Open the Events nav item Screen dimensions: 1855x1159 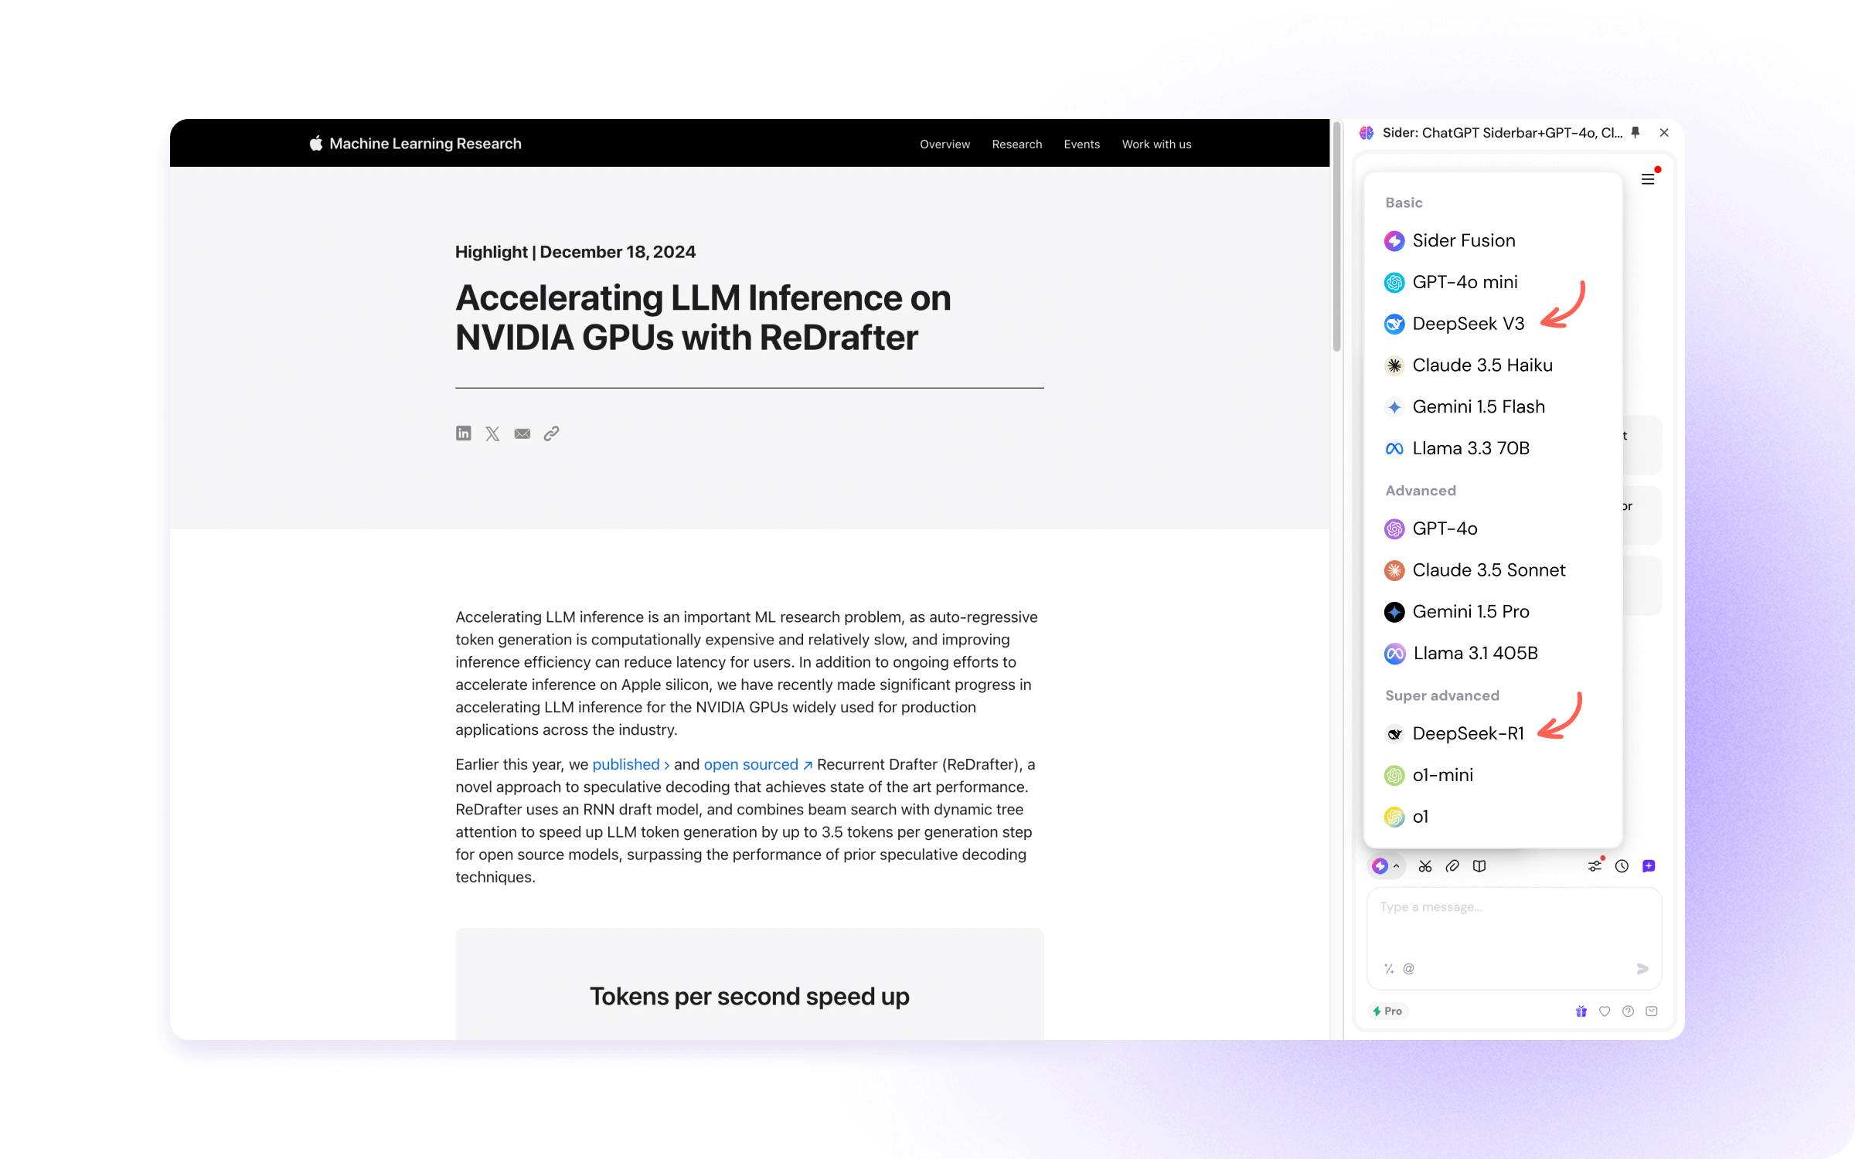point(1081,144)
